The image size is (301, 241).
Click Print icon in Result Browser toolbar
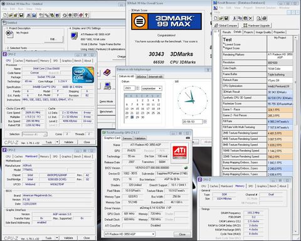pyautogui.click(x=264, y=18)
